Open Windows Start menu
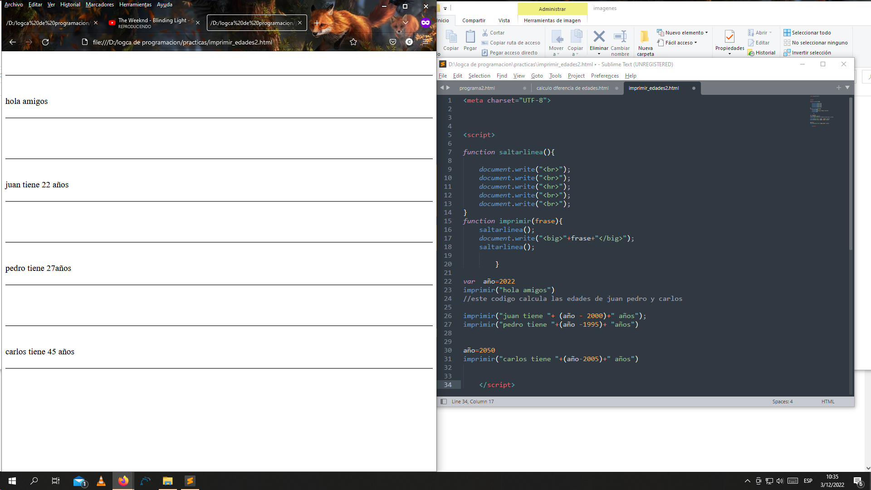Image resolution: width=871 pixels, height=490 pixels. (x=12, y=481)
